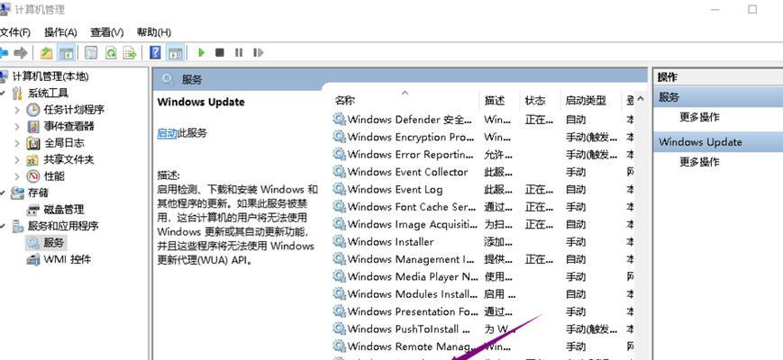Image resolution: width=783 pixels, height=360 pixels.
Task: Click 更多操作 under 服务 section
Action: 699,117
